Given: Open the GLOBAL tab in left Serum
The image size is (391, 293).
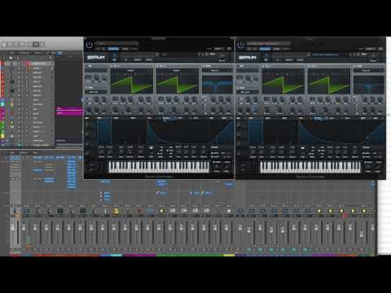Looking at the screenshot, I should click(149, 59).
